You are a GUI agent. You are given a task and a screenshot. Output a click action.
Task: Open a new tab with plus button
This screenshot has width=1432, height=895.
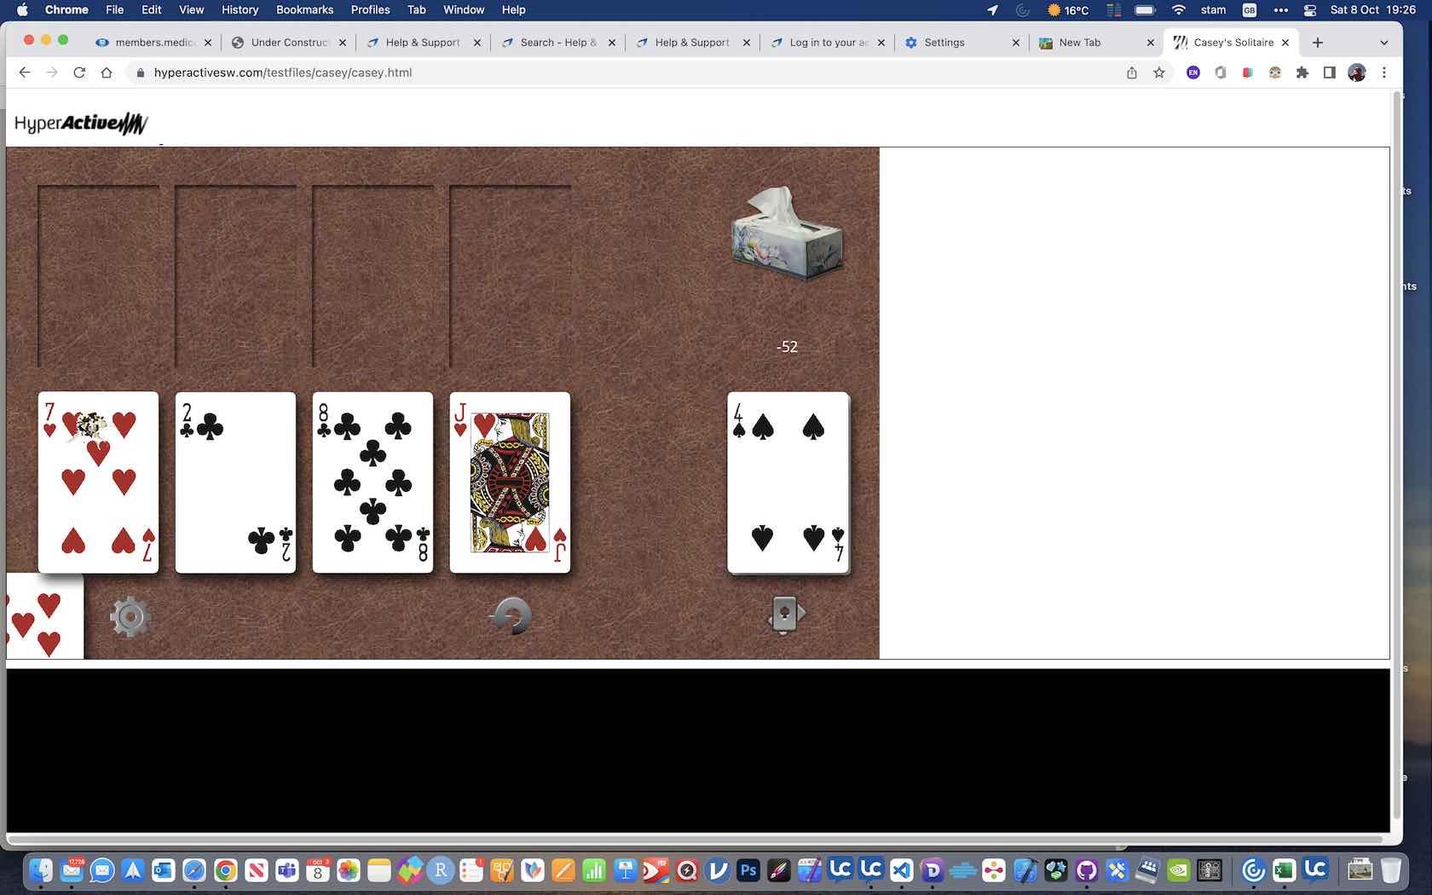pos(1318,43)
